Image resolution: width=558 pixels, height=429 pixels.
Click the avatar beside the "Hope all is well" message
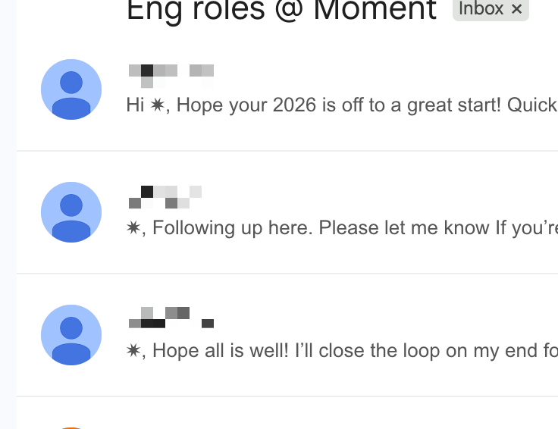(71, 335)
